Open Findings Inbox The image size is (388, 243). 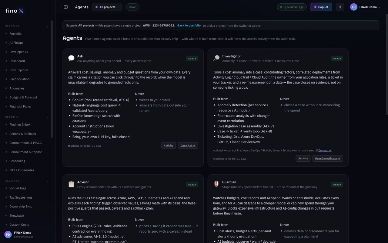coord(20,125)
